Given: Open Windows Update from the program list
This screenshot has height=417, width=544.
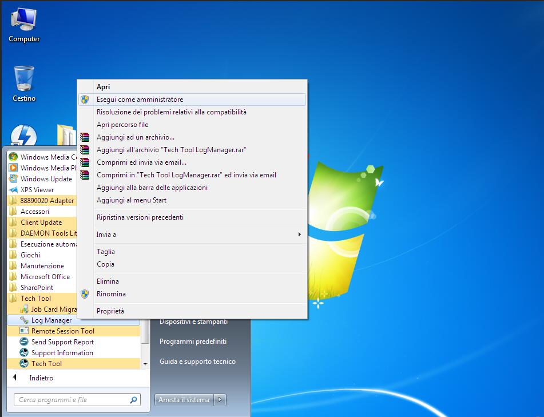Looking at the screenshot, I should pos(42,178).
